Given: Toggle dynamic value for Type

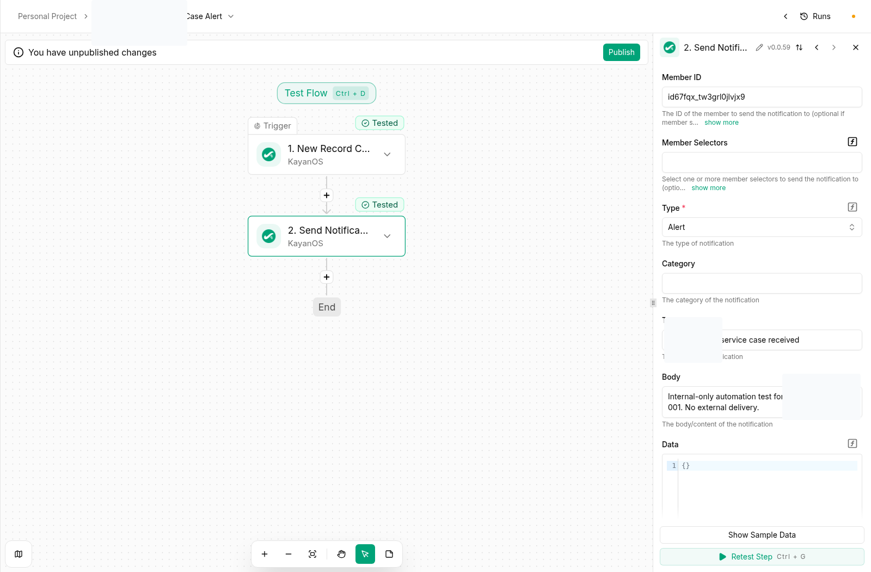Looking at the screenshot, I should click(x=852, y=207).
